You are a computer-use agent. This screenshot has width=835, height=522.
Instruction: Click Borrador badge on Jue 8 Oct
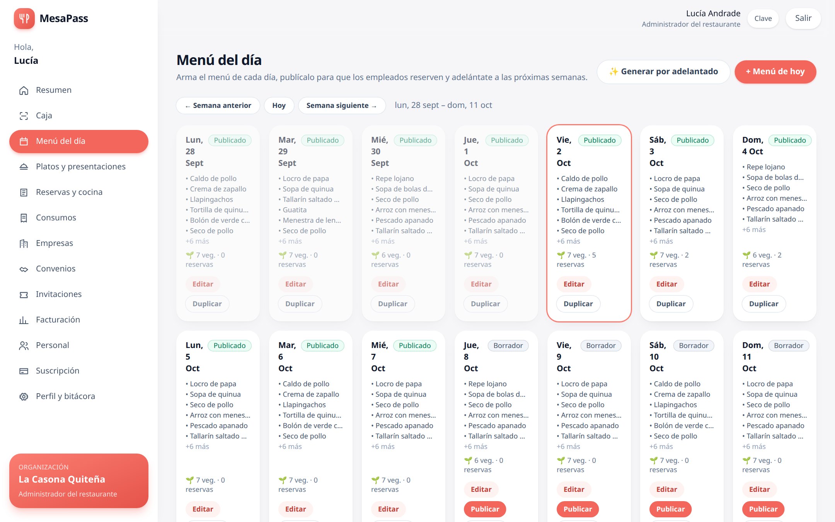tap(508, 346)
